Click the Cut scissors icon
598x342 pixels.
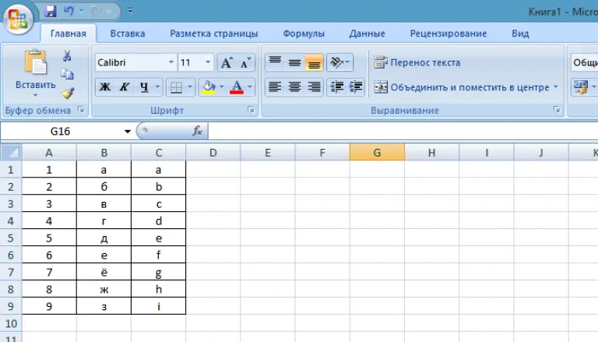pos(67,56)
